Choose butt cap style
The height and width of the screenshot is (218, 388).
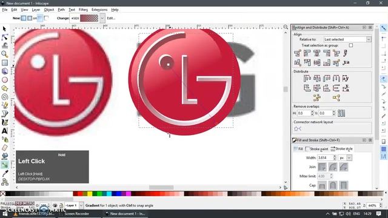322,185
